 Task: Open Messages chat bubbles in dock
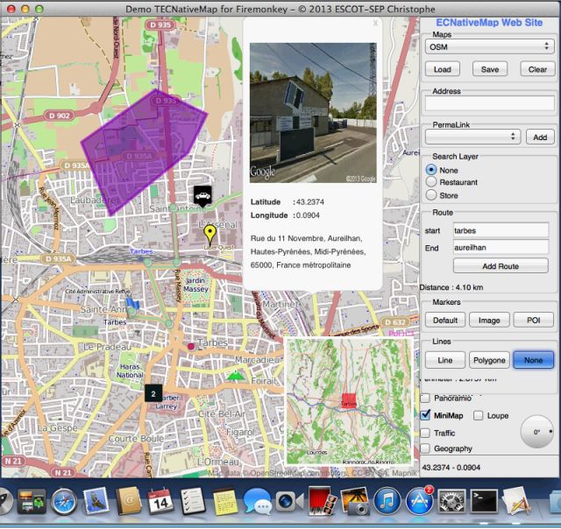(257, 502)
